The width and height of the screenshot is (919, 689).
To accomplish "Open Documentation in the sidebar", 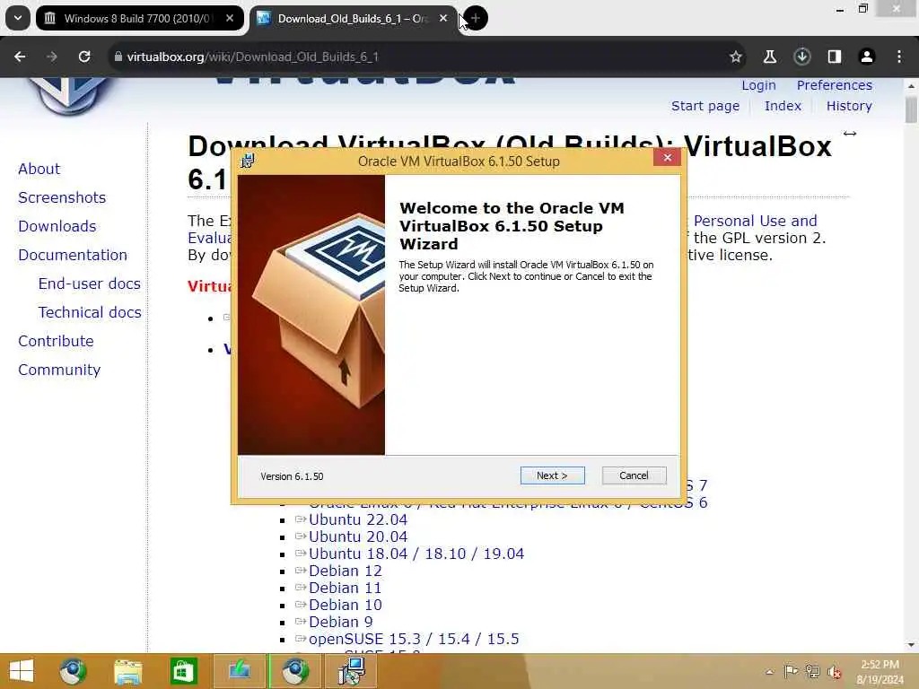I will 73,255.
